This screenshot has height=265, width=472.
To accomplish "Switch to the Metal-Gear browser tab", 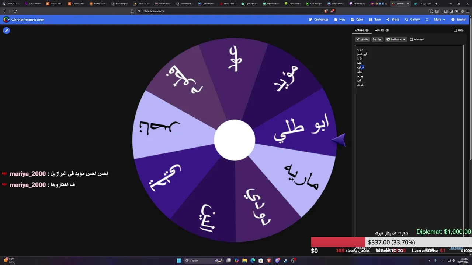I will 98,4.
